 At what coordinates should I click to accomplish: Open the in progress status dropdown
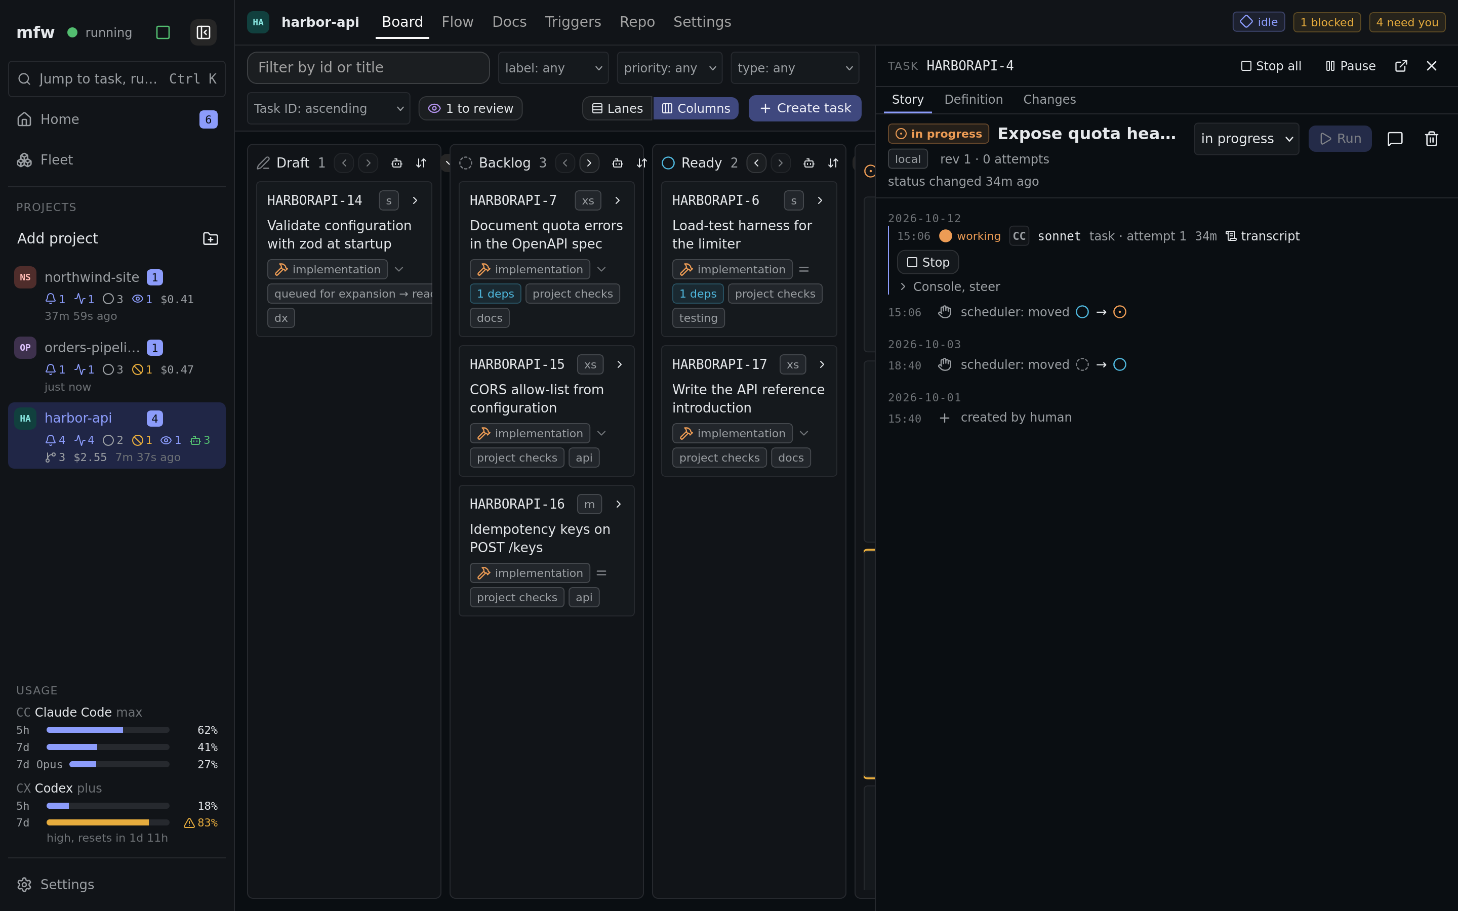point(1246,139)
